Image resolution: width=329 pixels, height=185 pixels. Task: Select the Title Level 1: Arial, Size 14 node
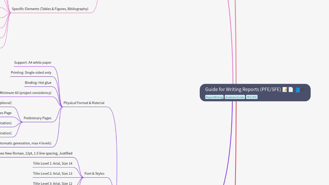pos(53,163)
